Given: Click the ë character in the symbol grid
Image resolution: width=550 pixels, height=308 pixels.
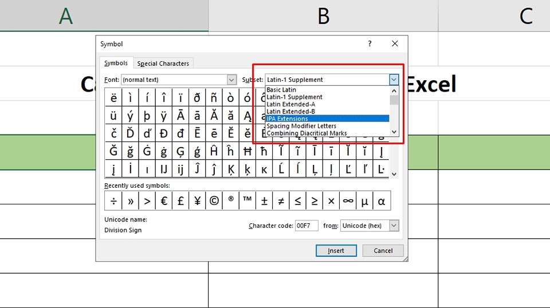Looking at the screenshot, I should point(113,97).
